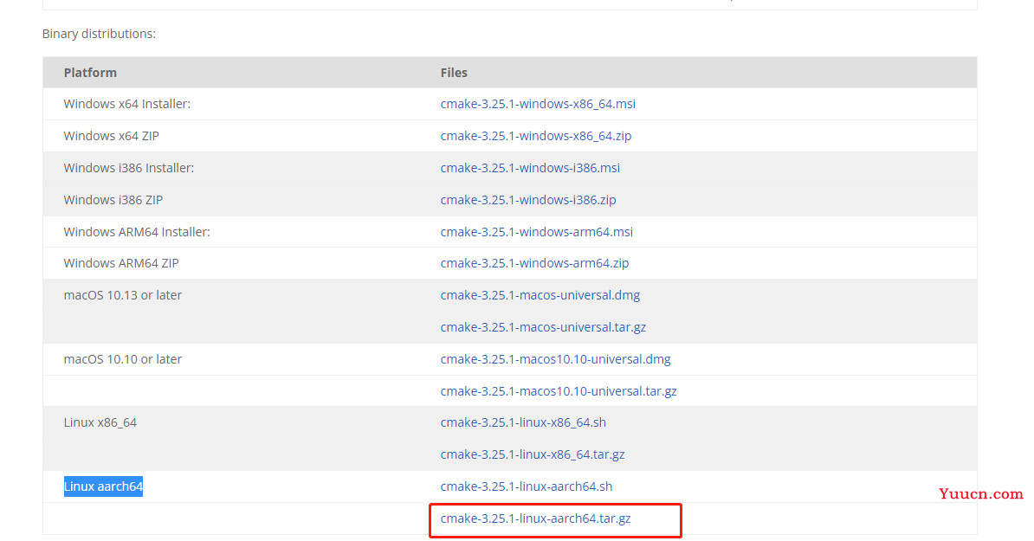This screenshot has width=1034, height=541.
Task: Click the Windows x64 ZIP cell
Action: 112,136
